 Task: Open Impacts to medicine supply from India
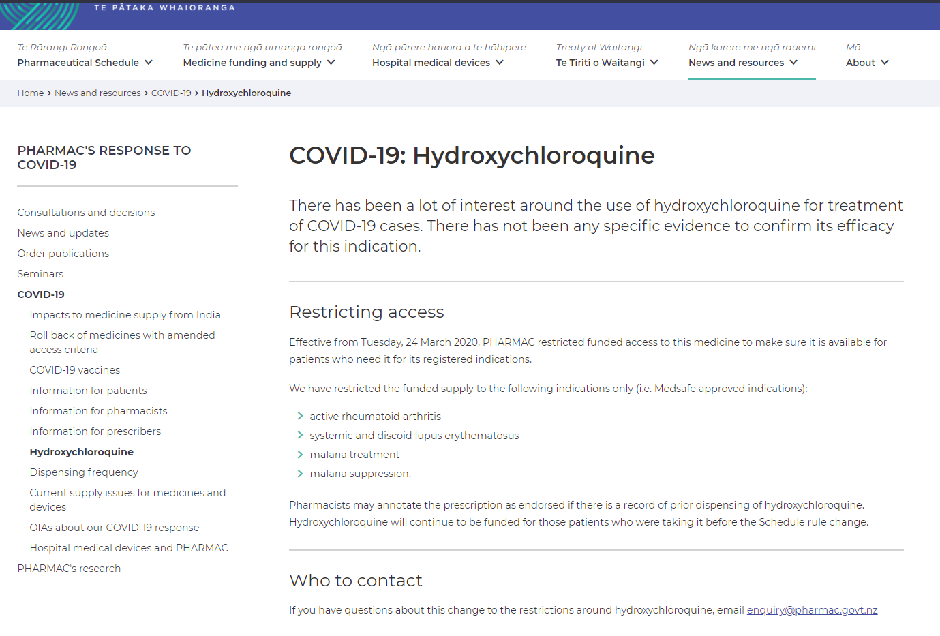point(125,315)
